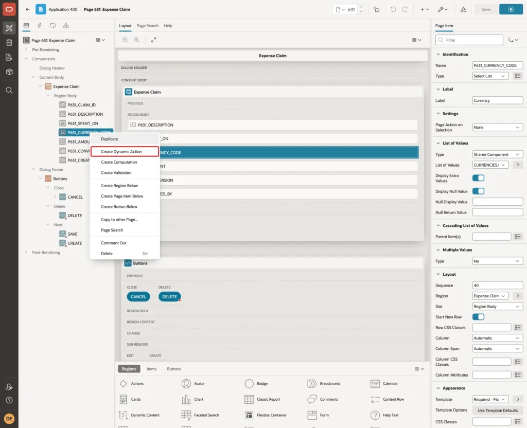Image resolution: width=527 pixels, height=428 pixels.
Task: Select the Chart region in gallery
Action: (x=192, y=399)
